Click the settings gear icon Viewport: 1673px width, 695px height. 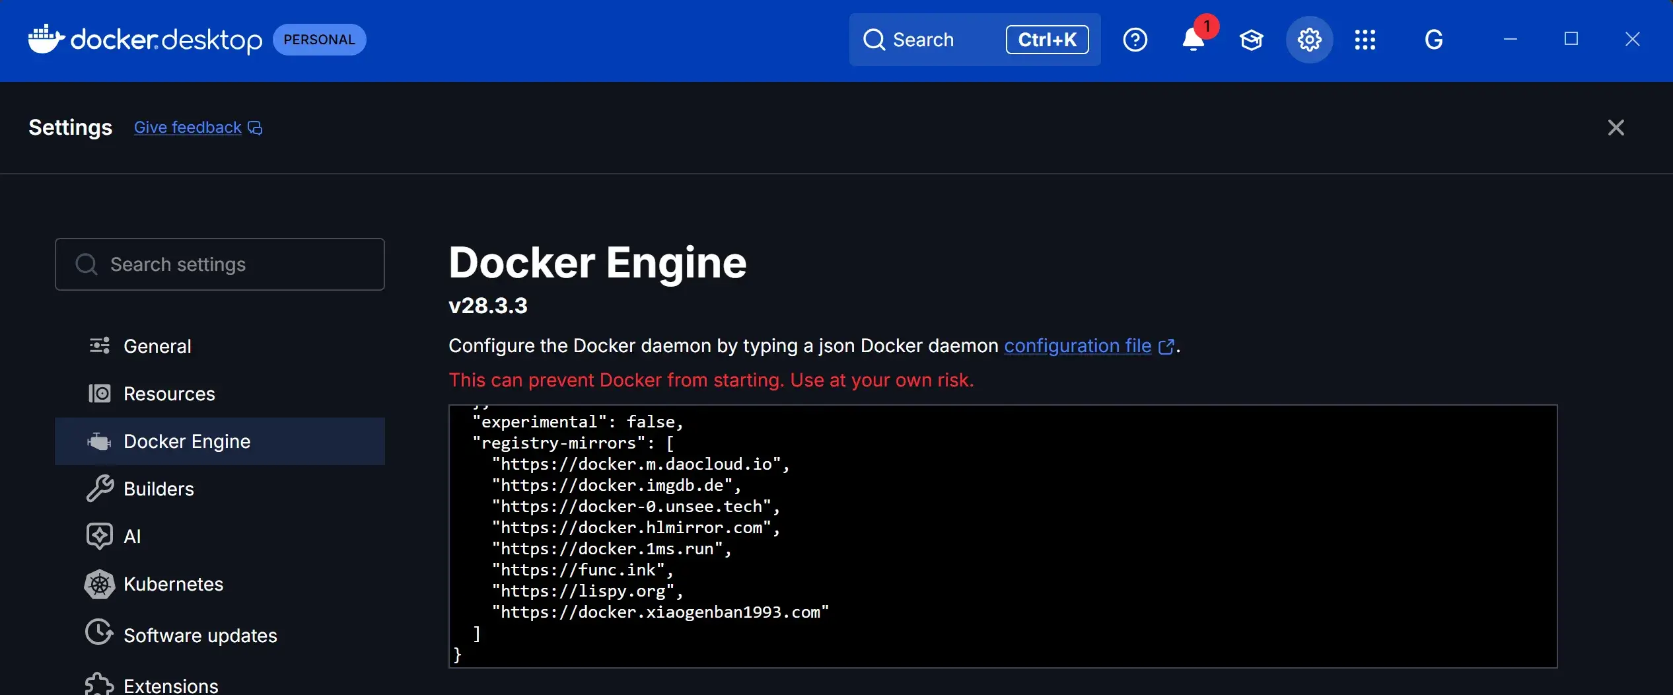tap(1309, 40)
